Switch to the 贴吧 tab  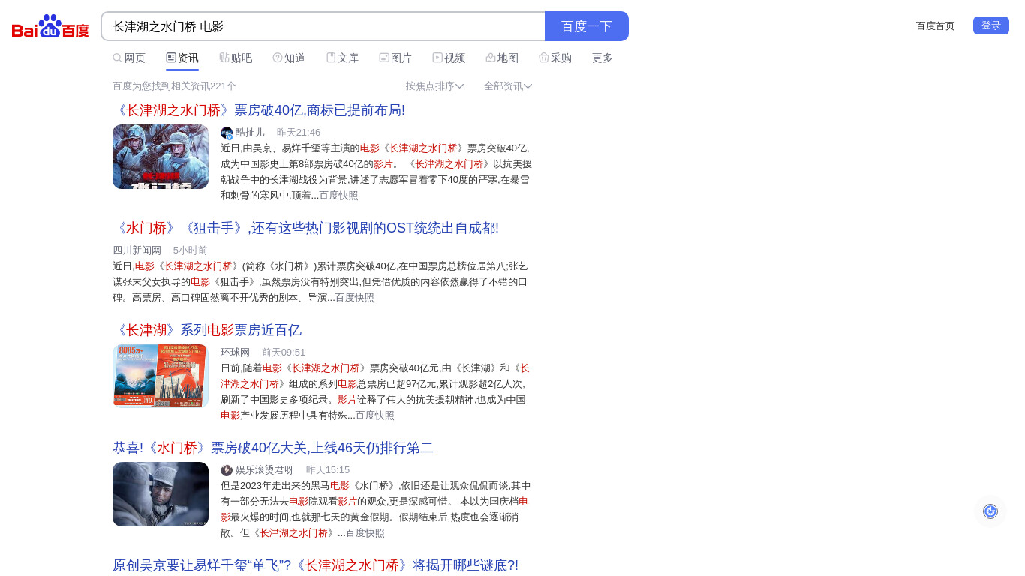236,58
